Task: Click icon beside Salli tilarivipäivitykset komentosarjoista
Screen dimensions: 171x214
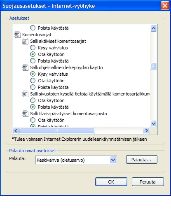Action: 25,114
